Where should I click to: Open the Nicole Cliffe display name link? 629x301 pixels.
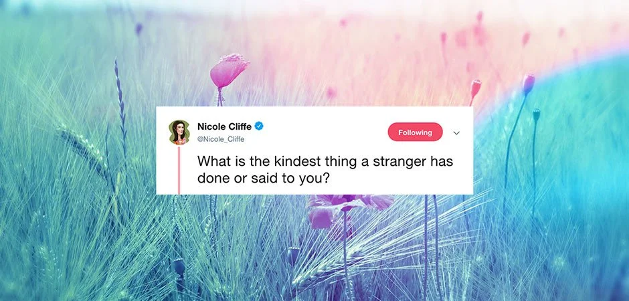click(224, 126)
